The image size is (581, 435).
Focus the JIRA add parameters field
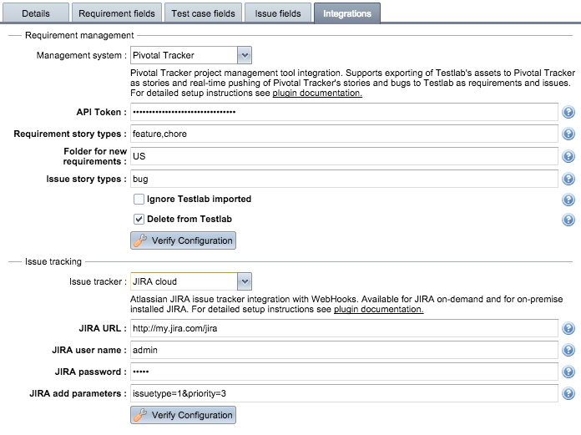coord(344,393)
